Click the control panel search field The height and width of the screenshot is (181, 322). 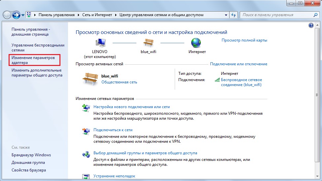(x=275, y=15)
